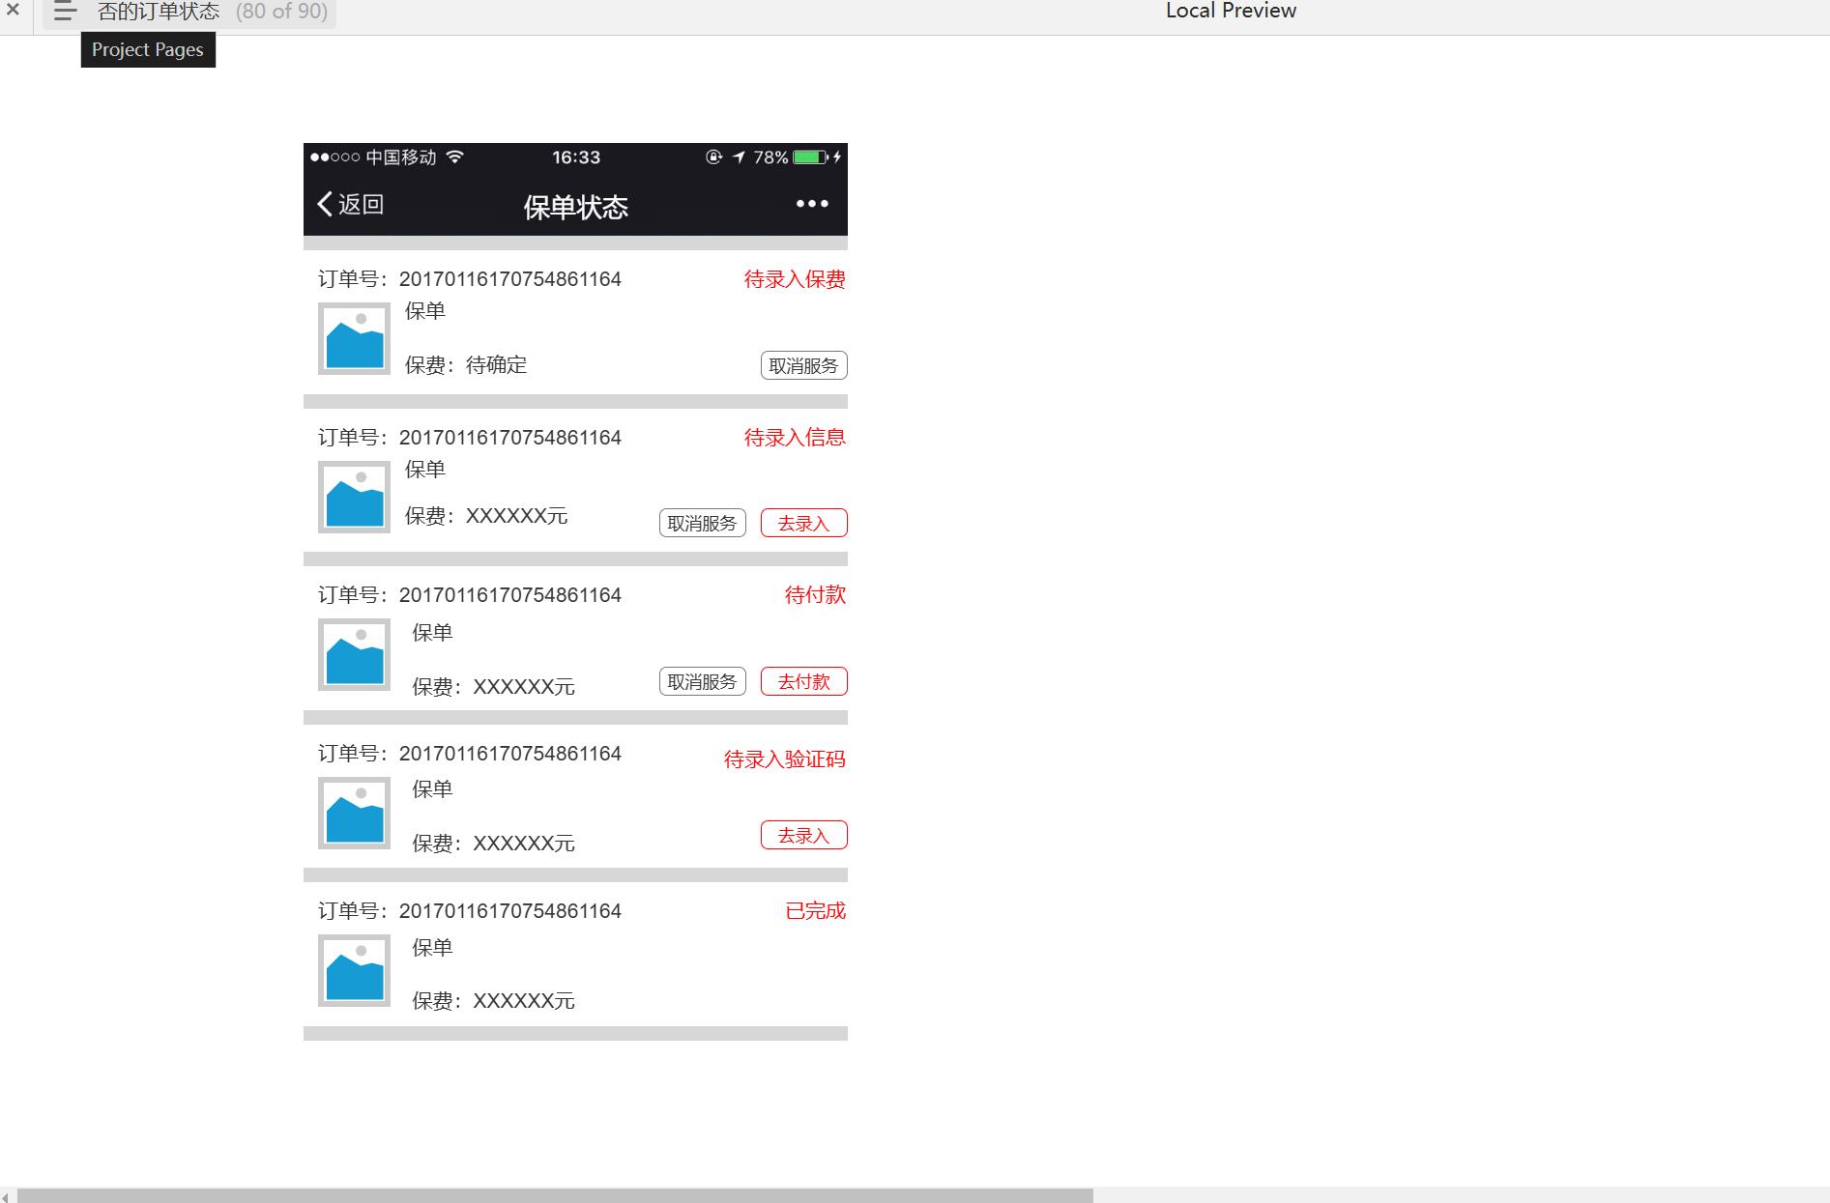Screen dimensions: 1830x1203
Task: Tap the 去付款 button
Action: pyautogui.click(x=804, y=681)
